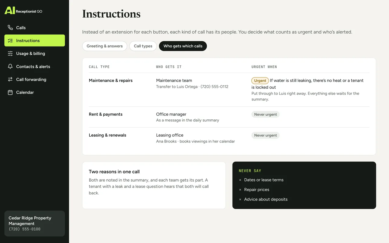This screenshot has width=389, height=243.
Task: Click the Rent & payments call type
Action: (x=105, y=114)
